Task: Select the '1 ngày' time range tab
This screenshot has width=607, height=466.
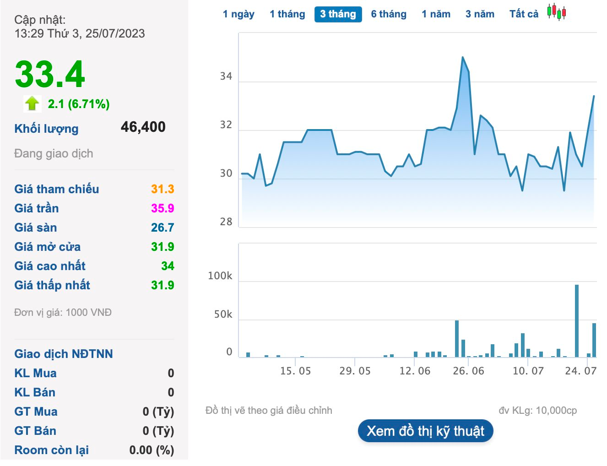Action: (x=238, y=14)
